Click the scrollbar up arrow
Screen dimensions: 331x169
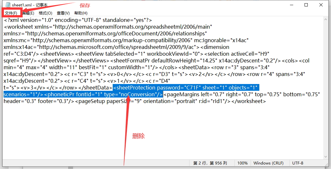pos(326,19)
